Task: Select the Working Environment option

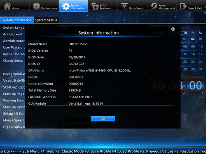Action: (20, 100)
